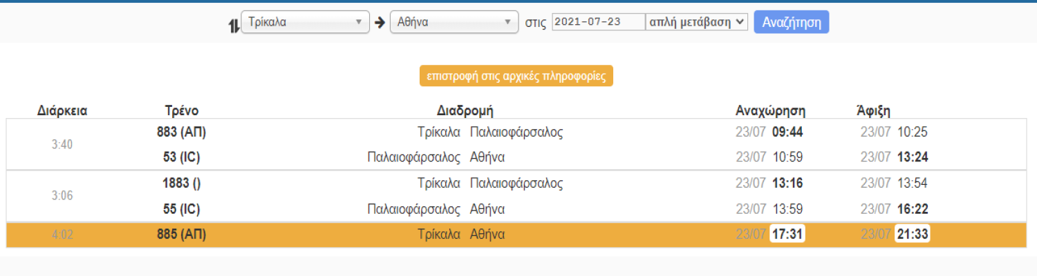
Task: Open the Τρίκαλα departure station dropdown
Action: [x=305, y=22]
